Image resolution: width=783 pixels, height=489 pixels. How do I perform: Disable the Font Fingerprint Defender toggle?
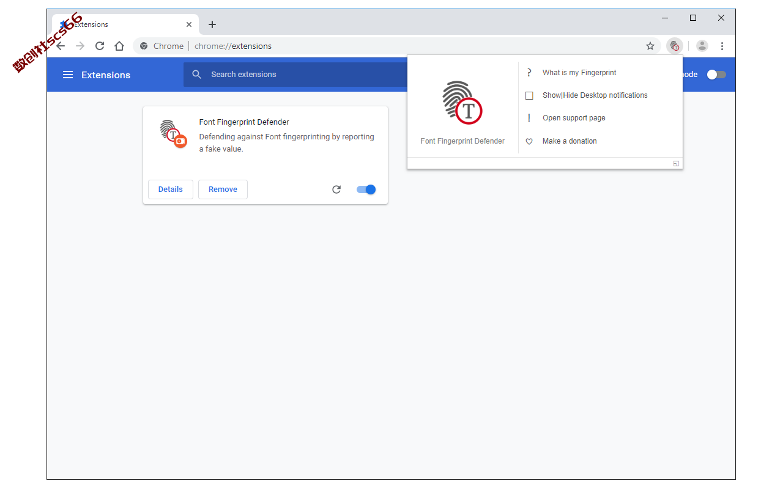pos(366,189)
